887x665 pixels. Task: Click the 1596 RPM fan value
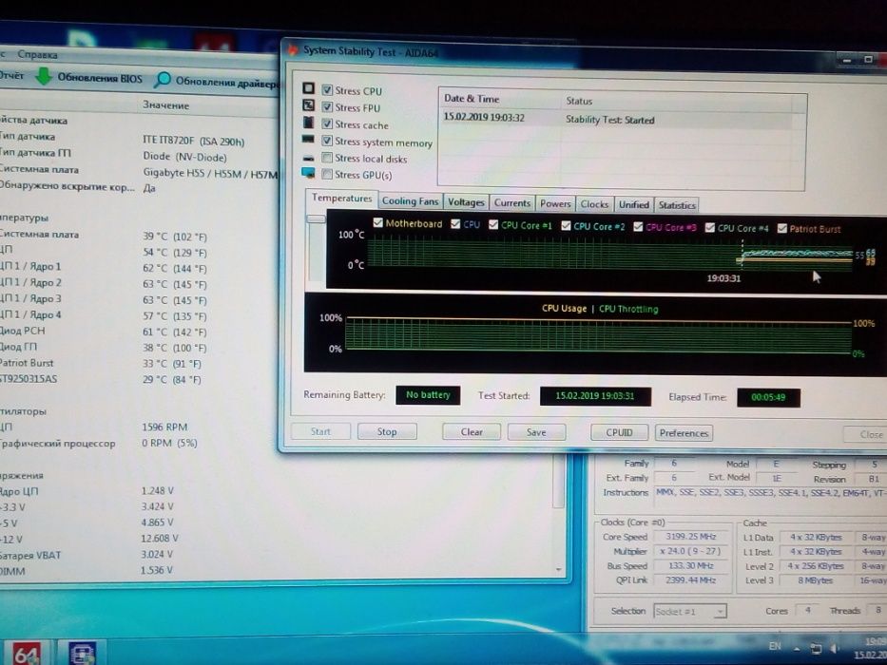point(164,427)
